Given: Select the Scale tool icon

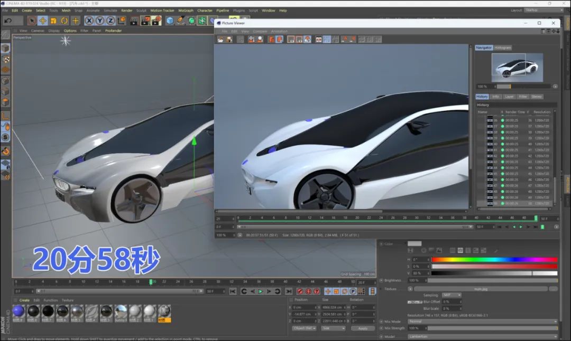Looking at the screenshot, I should click(x=53, y=21).
